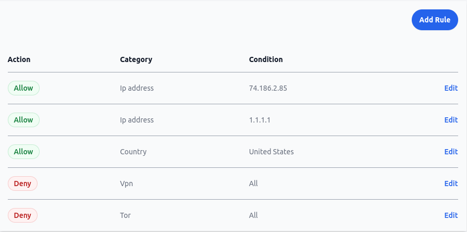
Task: Click the Allow badge for 1.1.1.1
Action: [x=23, y=120]
